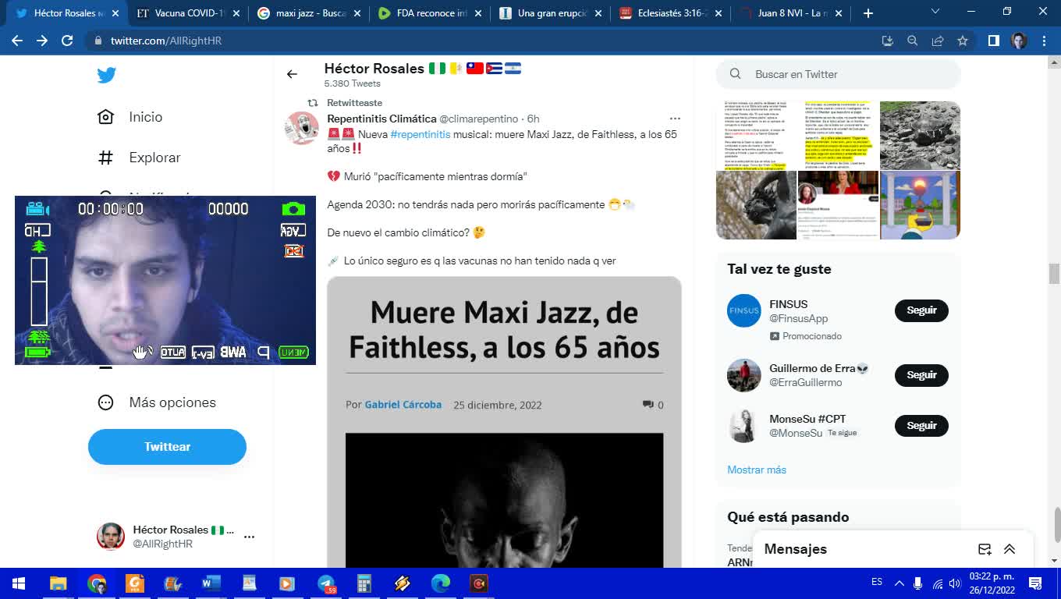The width and height of the screenshot is (1061, 599).
Task: Click webcam overlay camera snapshot icon
Action: pos(293,209)
